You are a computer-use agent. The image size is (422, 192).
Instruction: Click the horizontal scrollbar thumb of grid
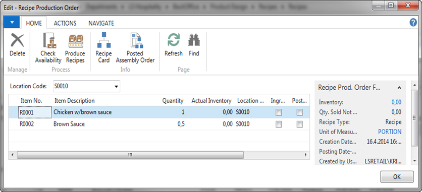[x=130, y=155]
